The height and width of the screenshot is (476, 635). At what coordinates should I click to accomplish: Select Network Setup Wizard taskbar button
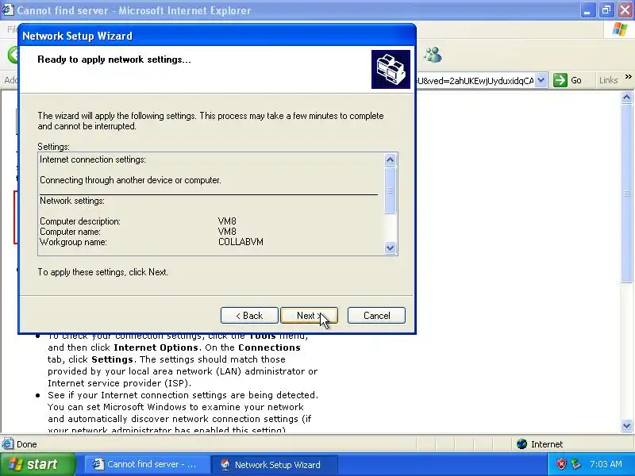click(275, 464)
